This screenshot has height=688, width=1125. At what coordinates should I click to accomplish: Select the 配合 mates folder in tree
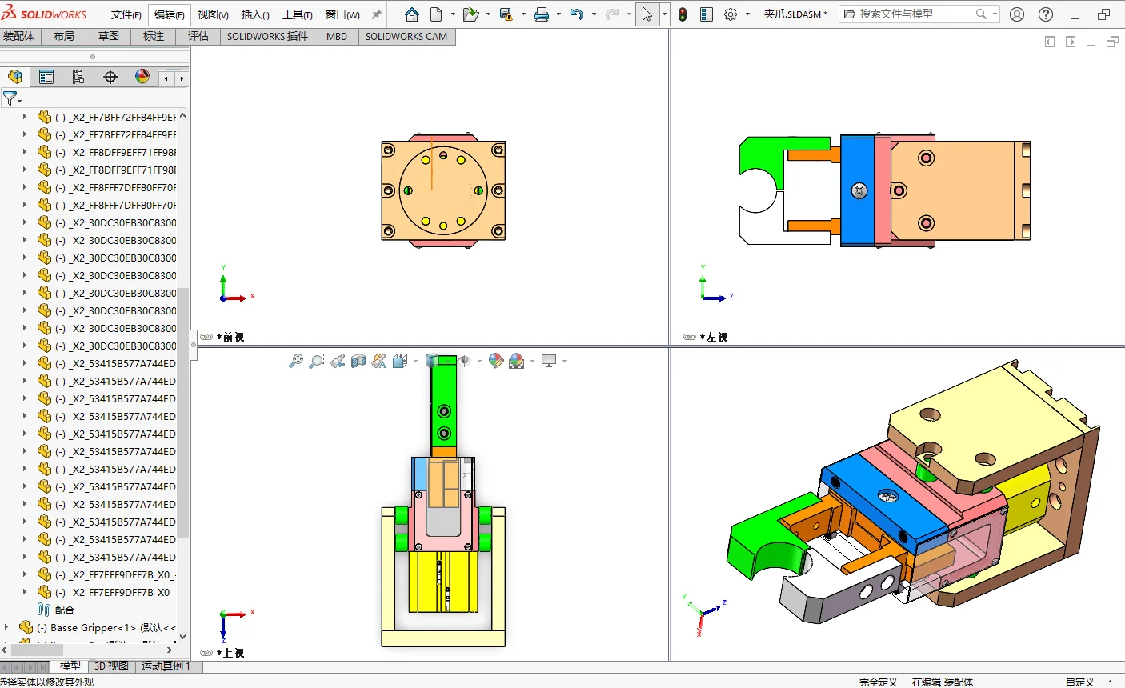55,610
